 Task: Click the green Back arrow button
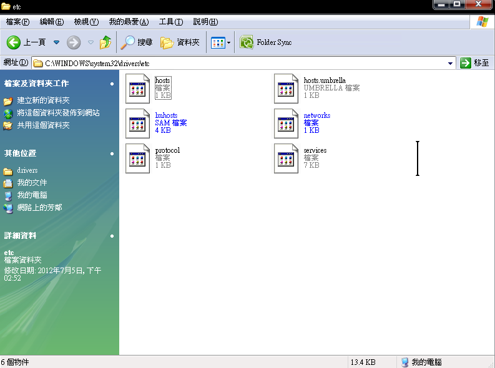point(14,42)
